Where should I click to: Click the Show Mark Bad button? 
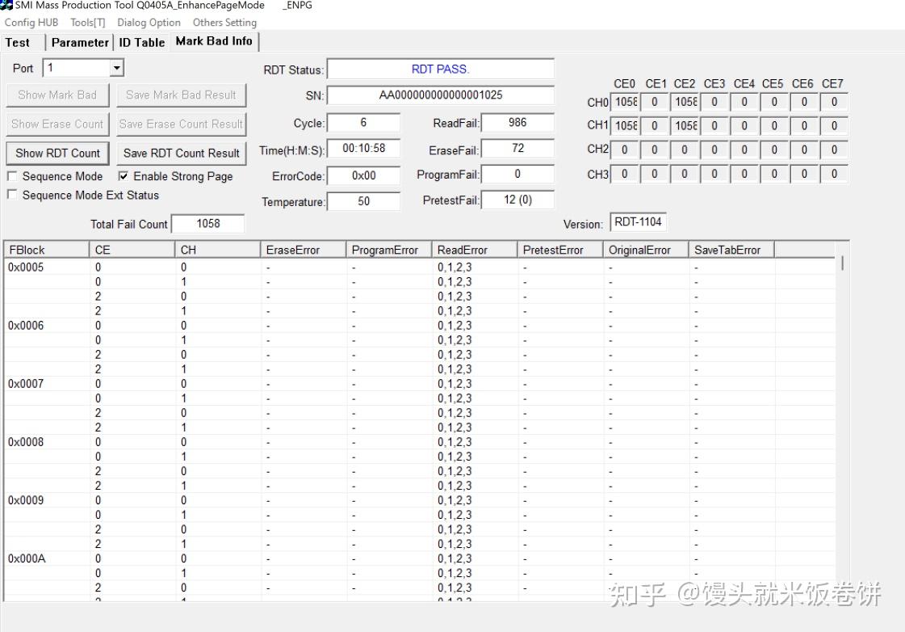pos(57,95)
